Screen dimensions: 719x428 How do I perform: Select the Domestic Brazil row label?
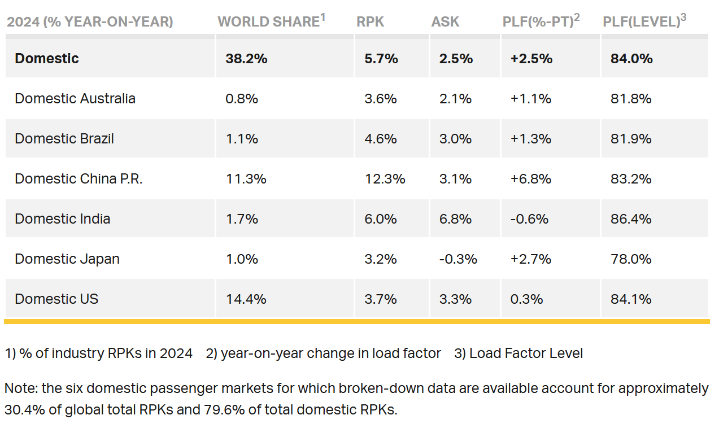click(x=64, y=138)
